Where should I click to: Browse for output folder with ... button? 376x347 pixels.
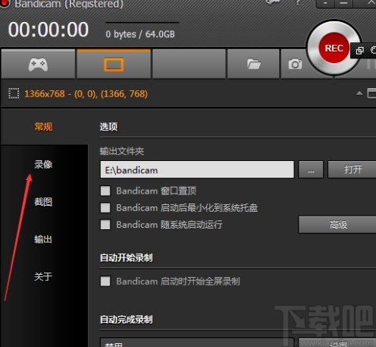(x=311, y=169)
